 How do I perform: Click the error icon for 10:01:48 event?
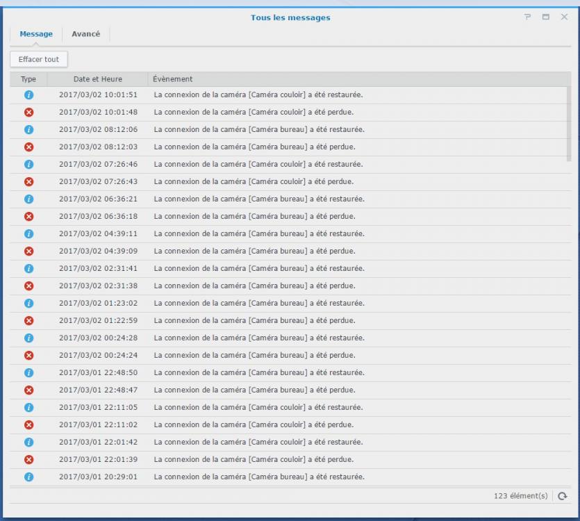[28, 112]
